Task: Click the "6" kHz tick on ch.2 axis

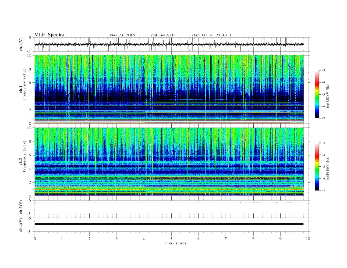Action: click(x=31, y=155)
